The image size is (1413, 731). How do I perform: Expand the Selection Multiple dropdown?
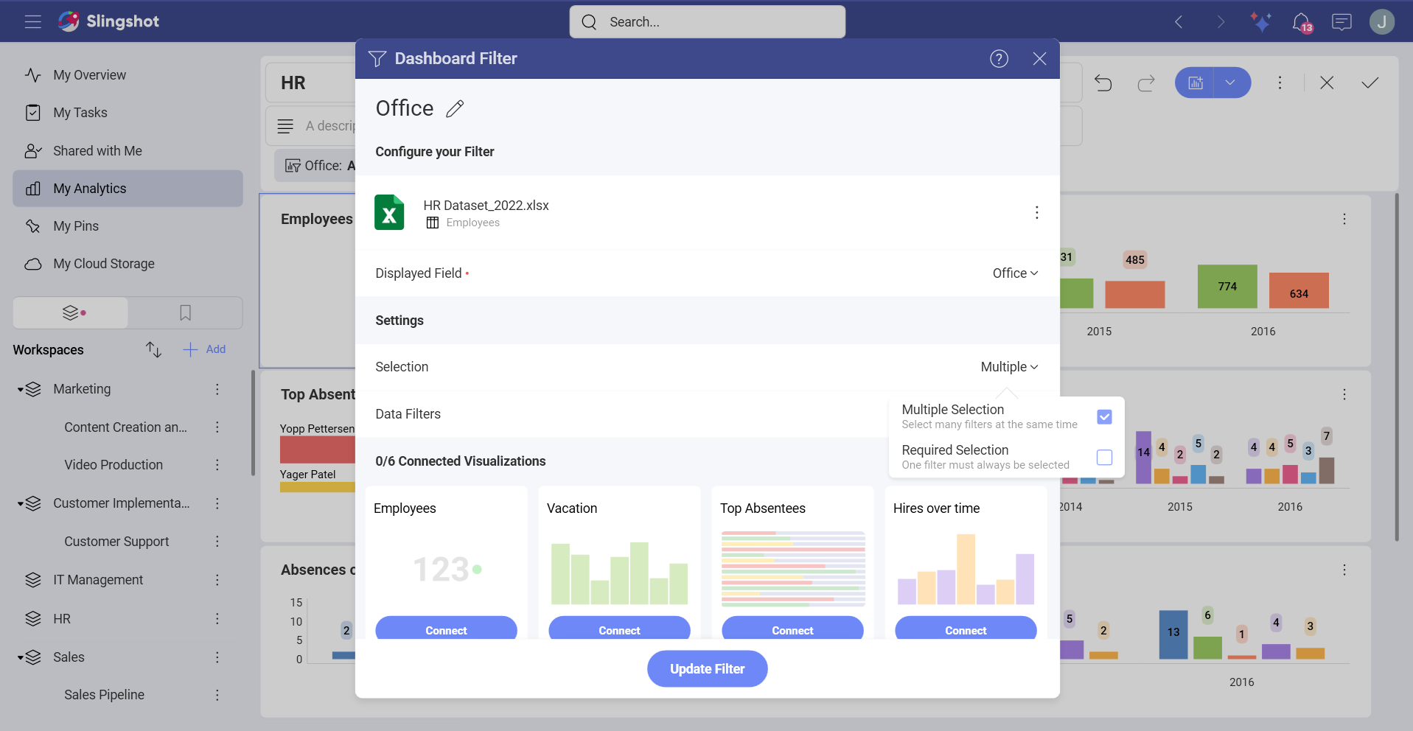(x=1008, y=367)
